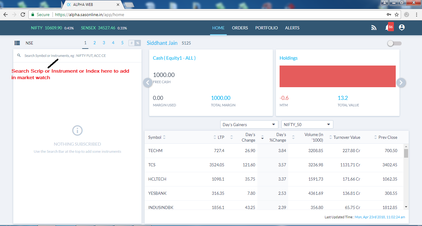Click total value 13.2 in Holdings
Screen dimensions: 422x226
click(x=343, y=98)
